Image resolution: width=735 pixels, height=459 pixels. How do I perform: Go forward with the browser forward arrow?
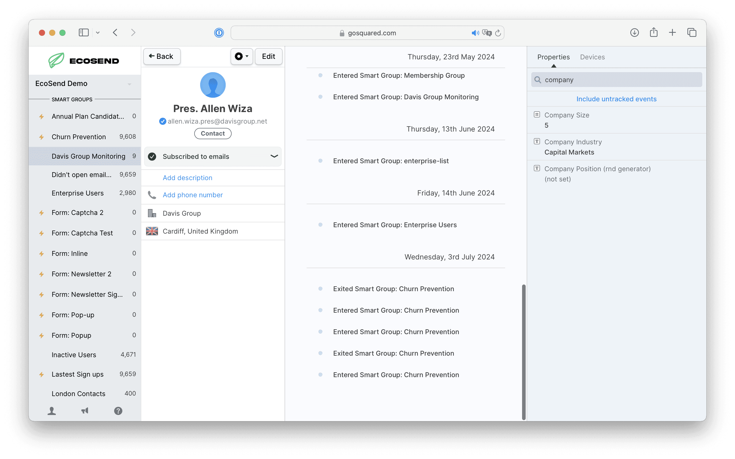pos(133,32)
